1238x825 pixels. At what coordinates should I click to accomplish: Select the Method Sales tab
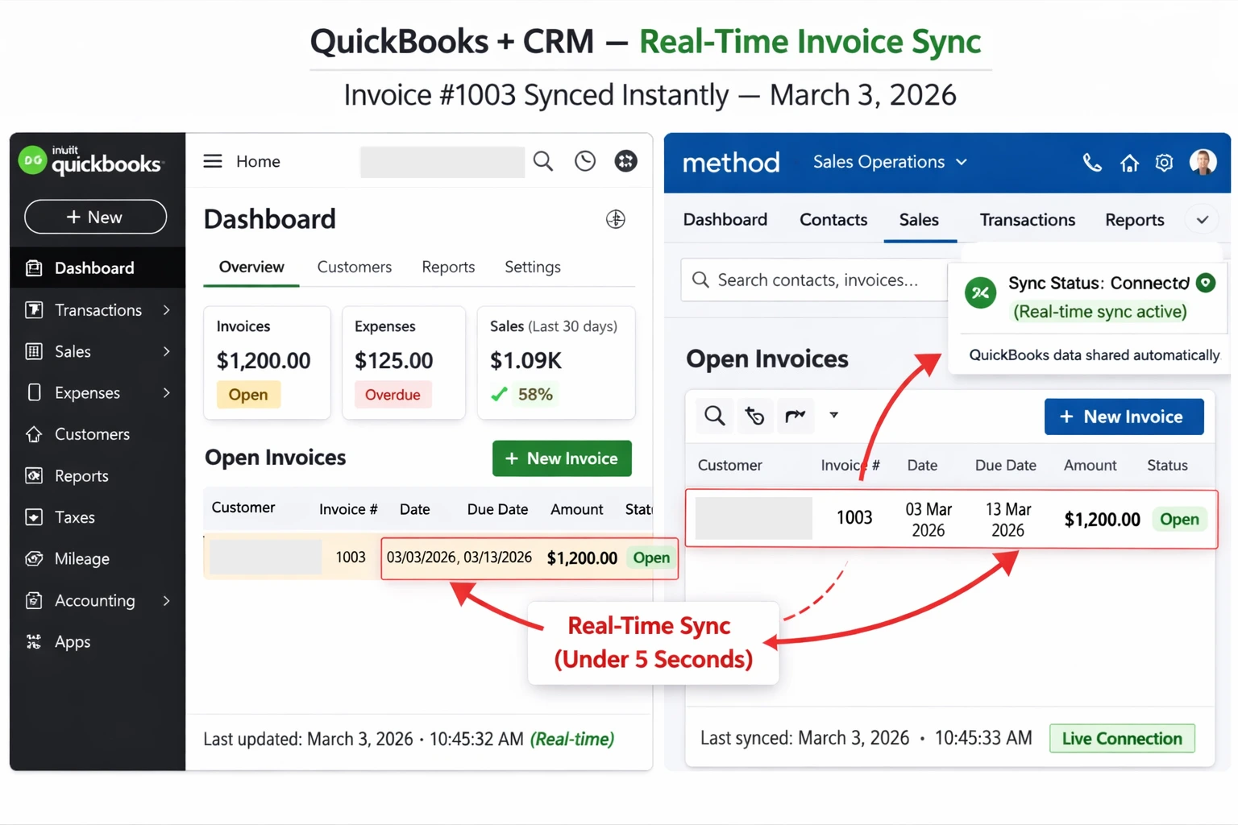[x=920, y=220]
